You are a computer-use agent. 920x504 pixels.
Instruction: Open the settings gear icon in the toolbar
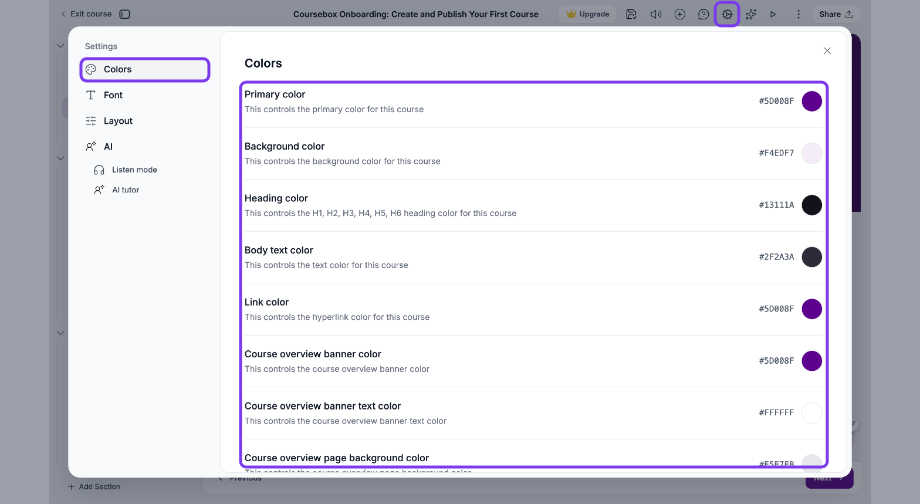point(727,14)
